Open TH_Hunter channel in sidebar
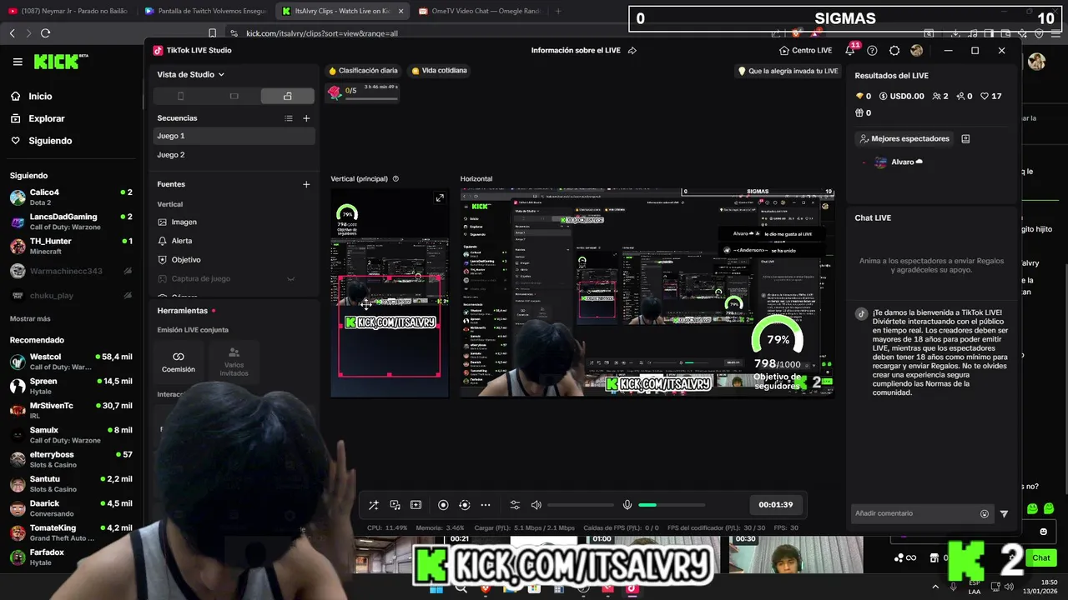Viewport: 1068px width, 600px height. pyautogui.click(x=71, y=246)
